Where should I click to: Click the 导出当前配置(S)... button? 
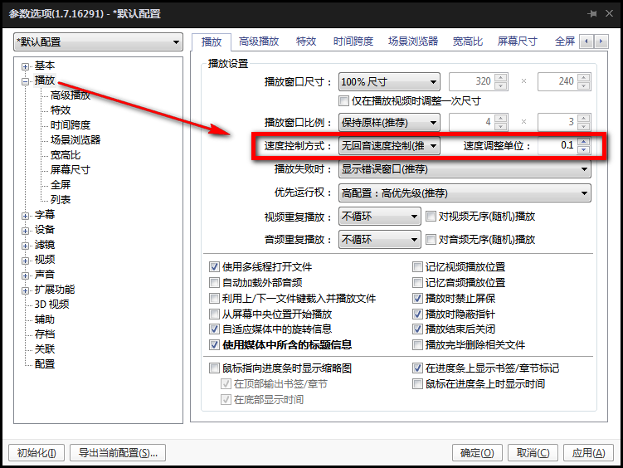pos(118,452)
